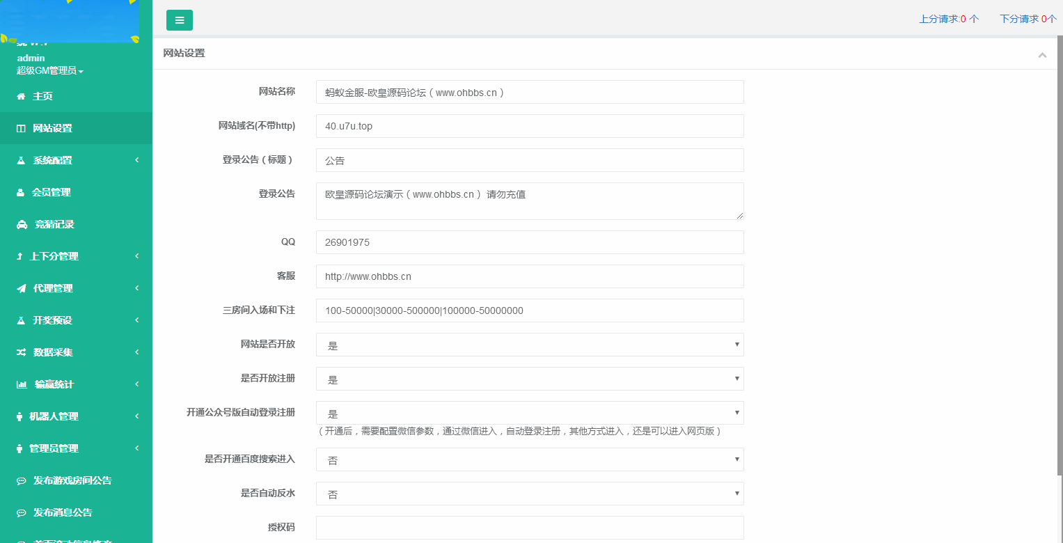Toggle the sidebar with the hamburger menu button
1063x543 pixels.
point(180,20)
